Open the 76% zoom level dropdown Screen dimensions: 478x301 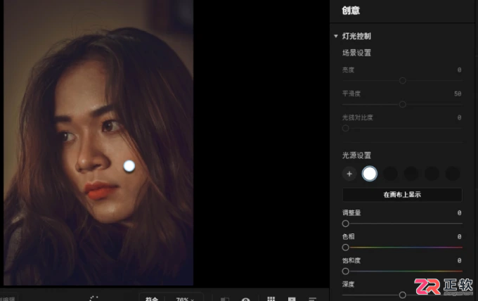click(x=185, y=299)
